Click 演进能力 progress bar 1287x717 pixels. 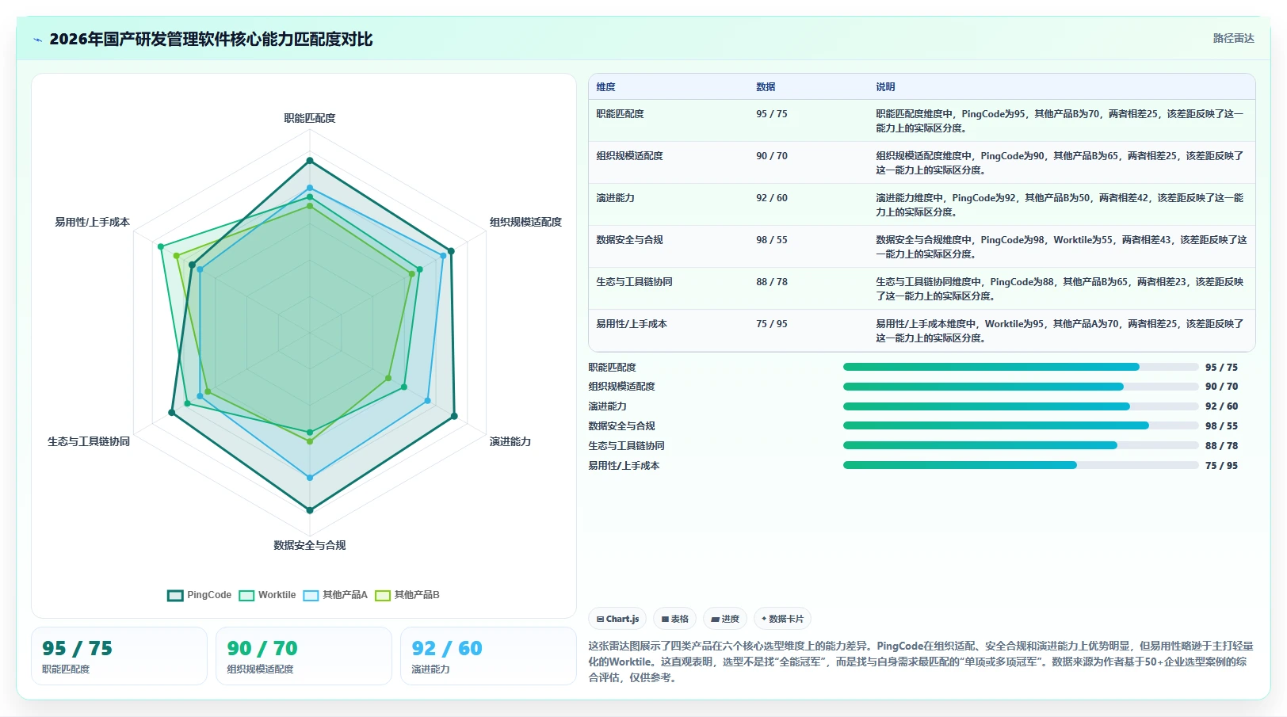click(x=1021, y=406)
